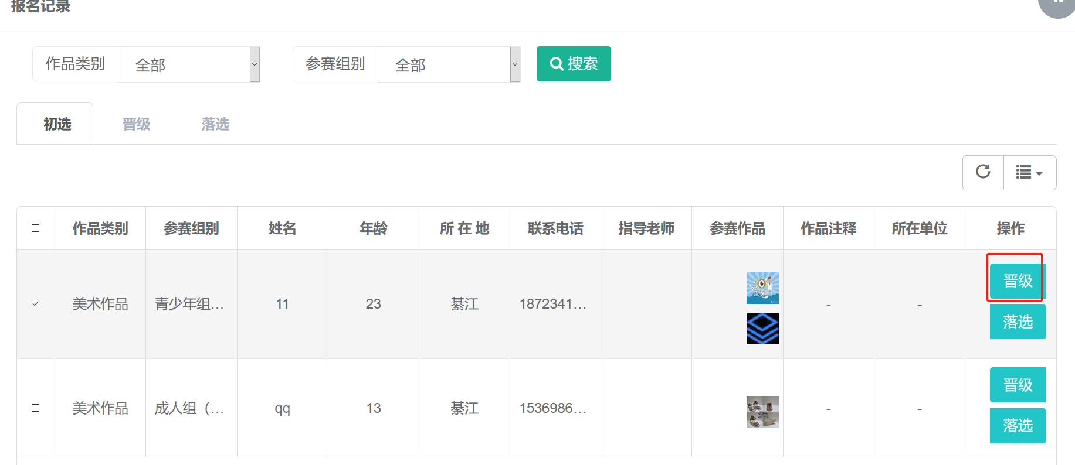This screenshot has width=1075, height=465.
Task: Click the 姓名 column header
Action: tap(282, 228)
